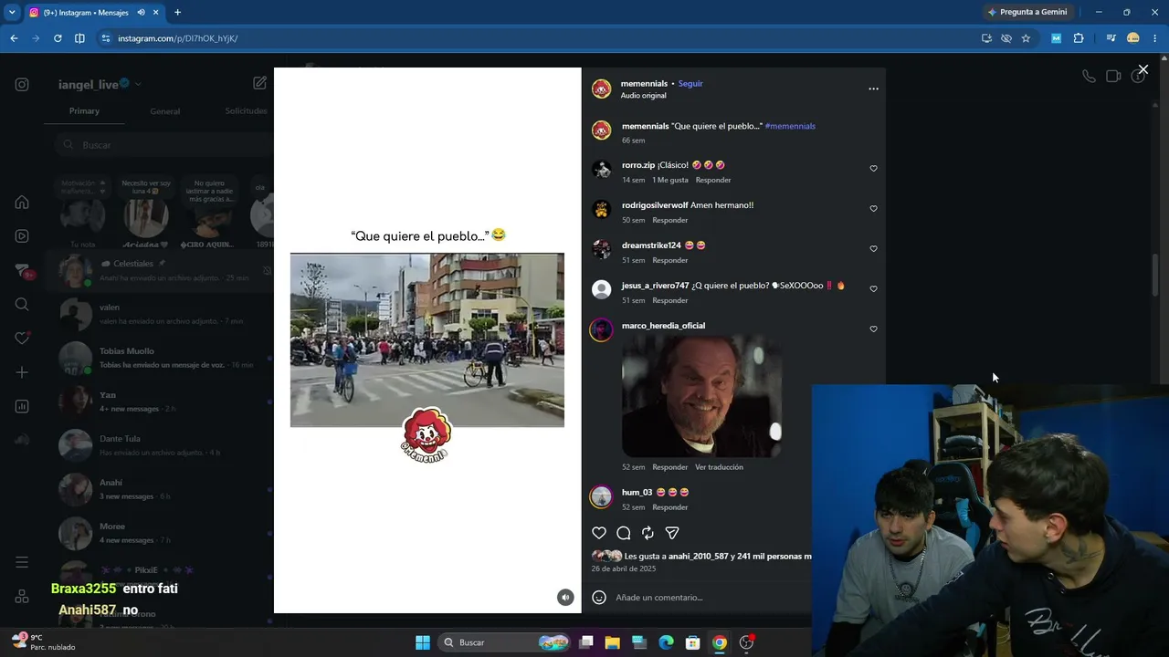Close the post viewer with the X
This screenshot has width=1169, height=657.
click(x=1143, y=69)
